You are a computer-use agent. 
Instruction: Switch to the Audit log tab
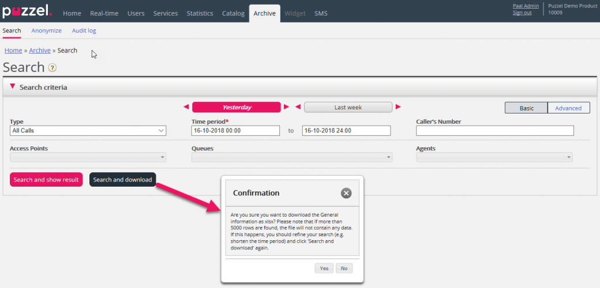[84, 31]
